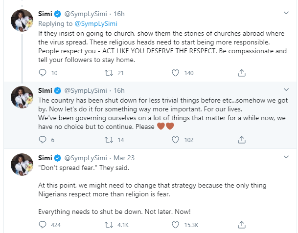
Task: Share the "Don't spread fear" tweet
Action: pos(241,225)
